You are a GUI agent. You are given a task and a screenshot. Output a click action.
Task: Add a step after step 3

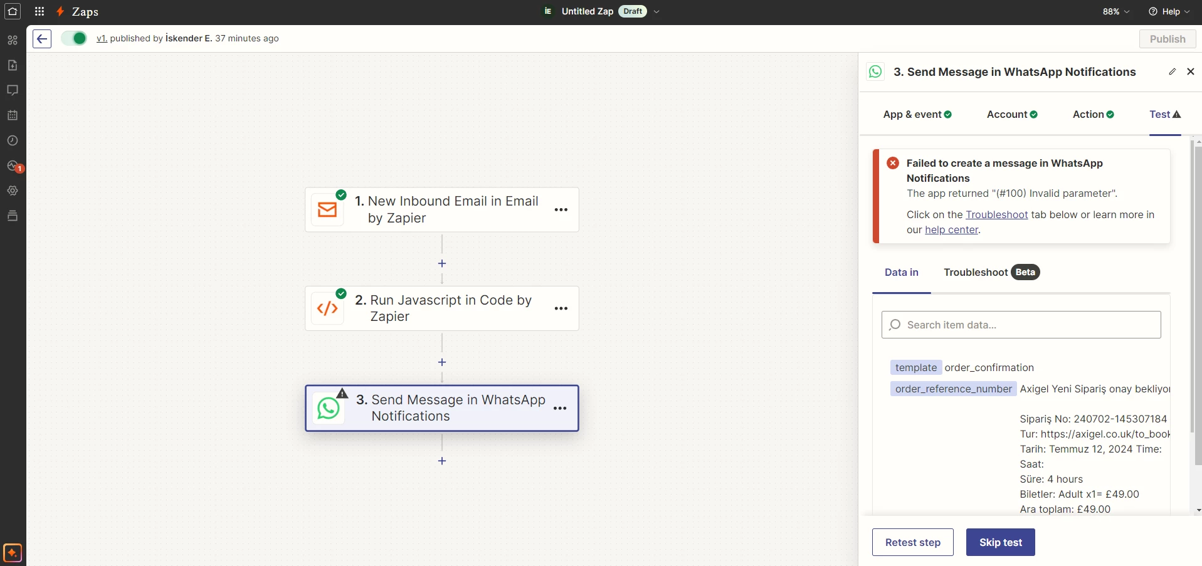click(x=442, y=461)
